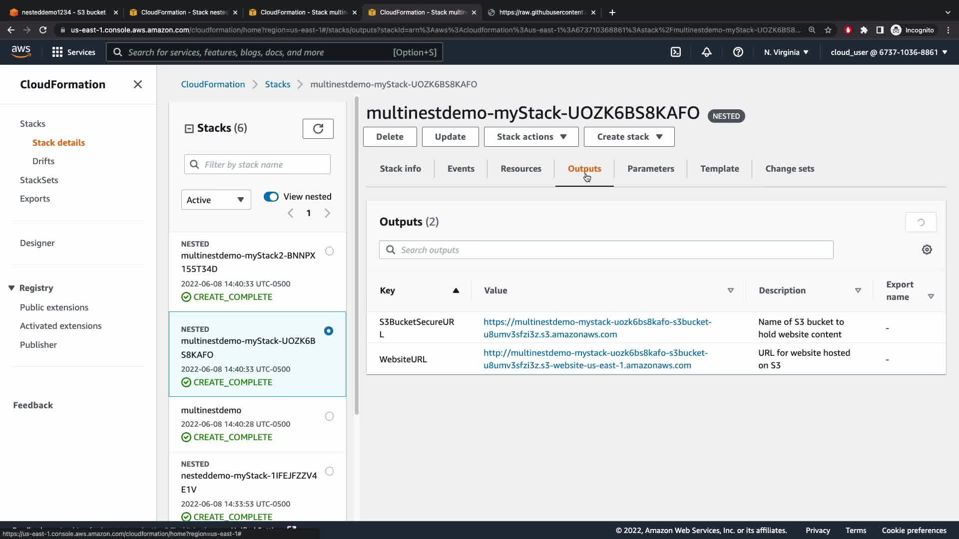Open the Active status filter dropdown
This screenshot has height=539, width=959.
(216, 200)
